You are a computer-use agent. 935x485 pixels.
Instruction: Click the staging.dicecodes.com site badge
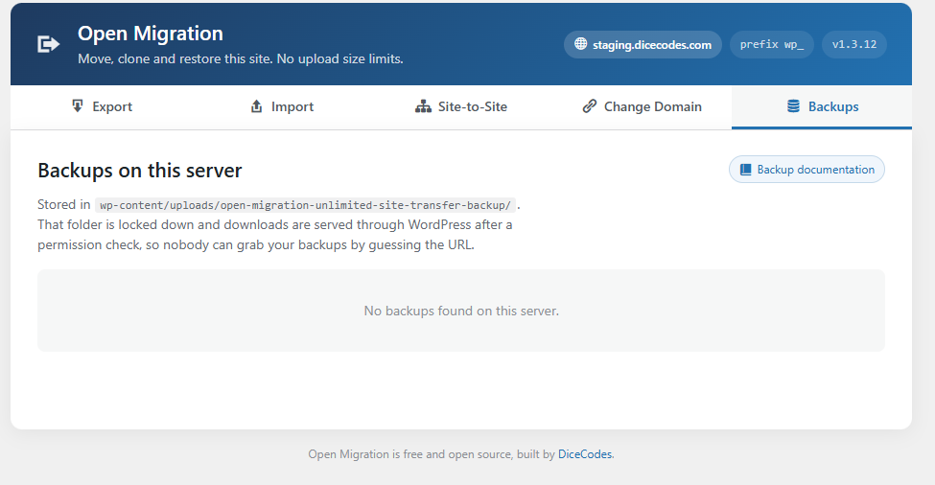pyautogui.click(x=643, y=45)
